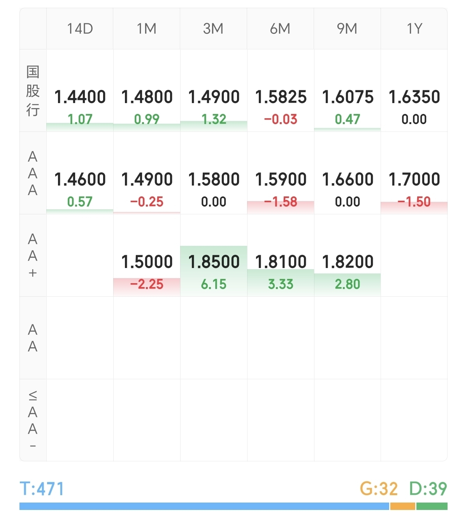
Task: Select the 9M column header
Action: coord(347,29)
